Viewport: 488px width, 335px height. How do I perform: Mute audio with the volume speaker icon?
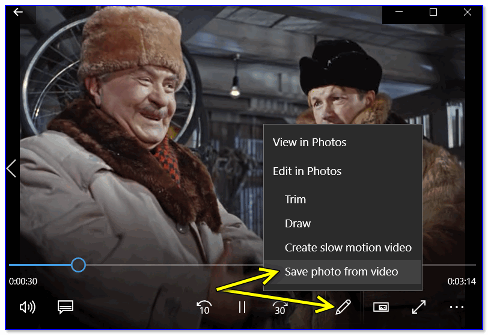[x=27, y=307]
